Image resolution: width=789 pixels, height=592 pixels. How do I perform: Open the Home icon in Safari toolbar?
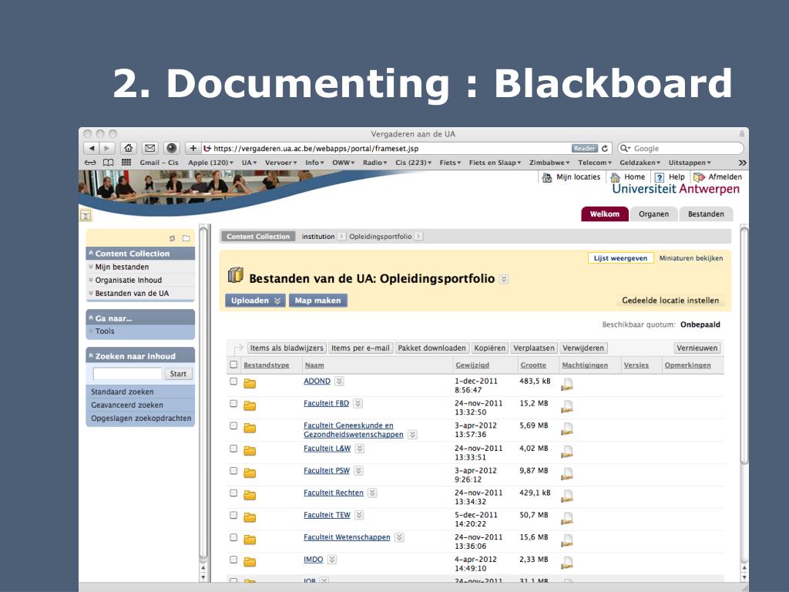[x=129, y=148]
